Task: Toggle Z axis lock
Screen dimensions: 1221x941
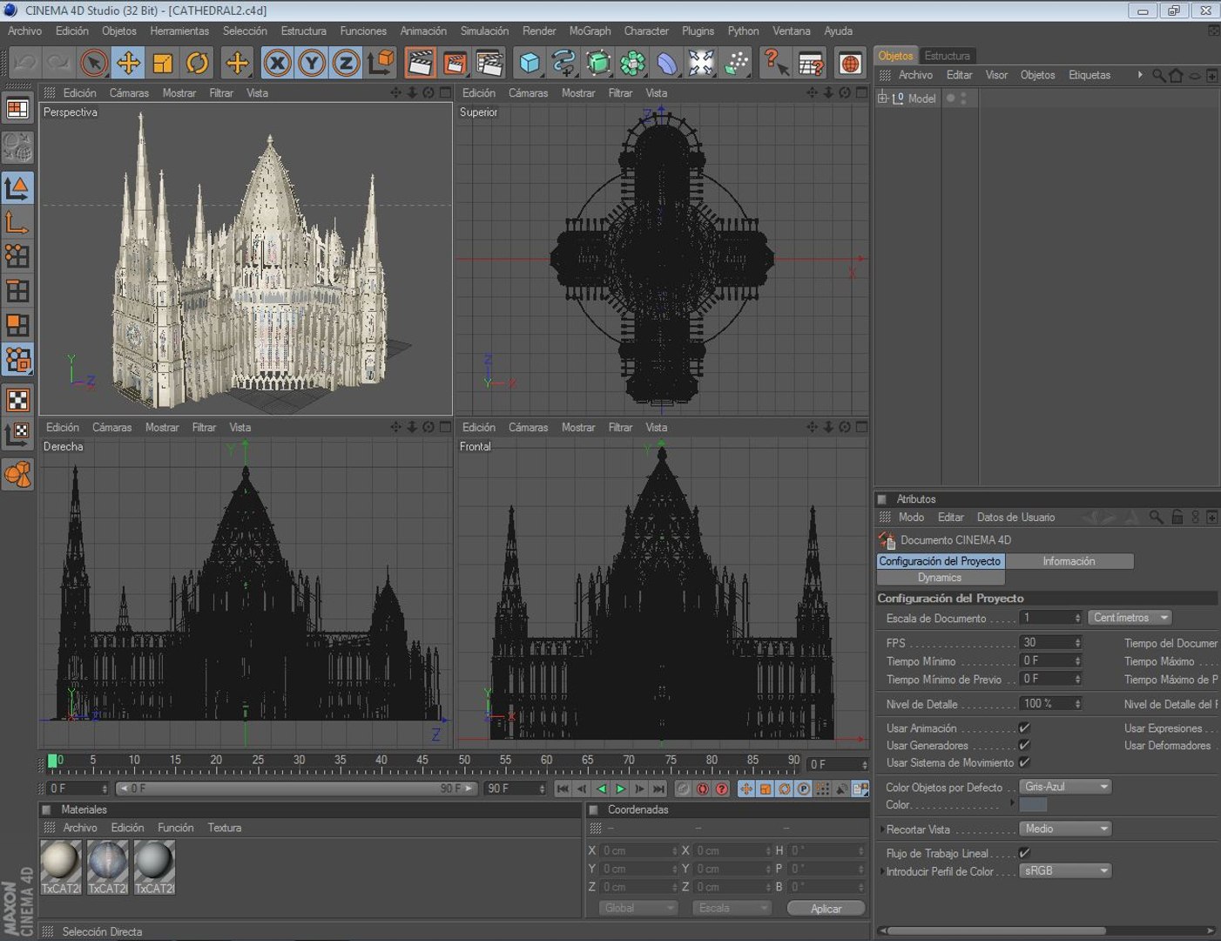Action: [346, 63]
